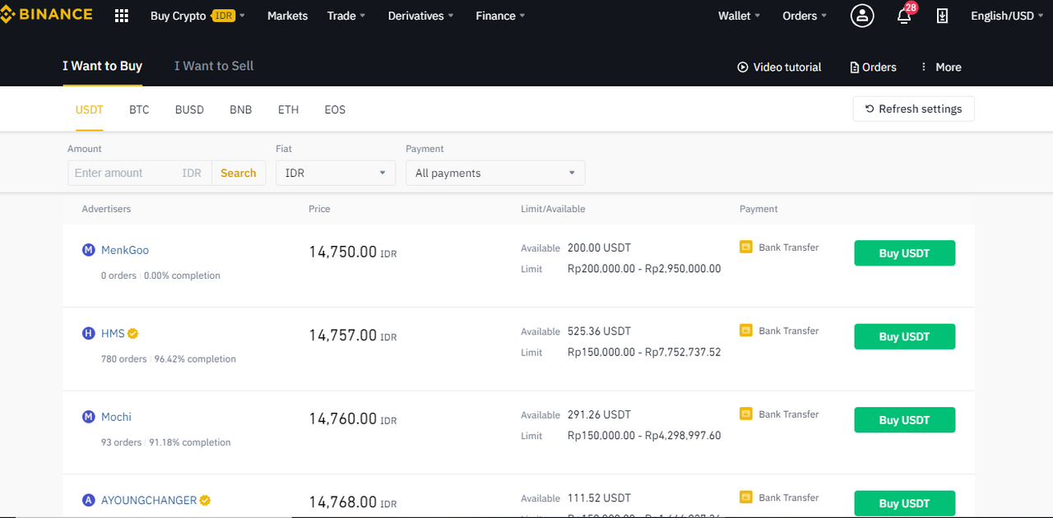The height and width of the screenshot is (518, 1053).
Task: Click the Search amount button
Action: coord(239,173)
